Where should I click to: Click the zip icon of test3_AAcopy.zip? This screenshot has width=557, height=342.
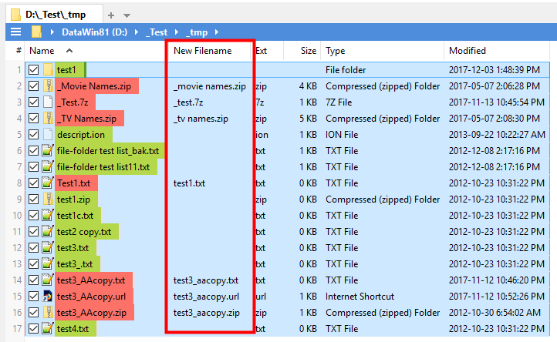(x=48, y=313)
